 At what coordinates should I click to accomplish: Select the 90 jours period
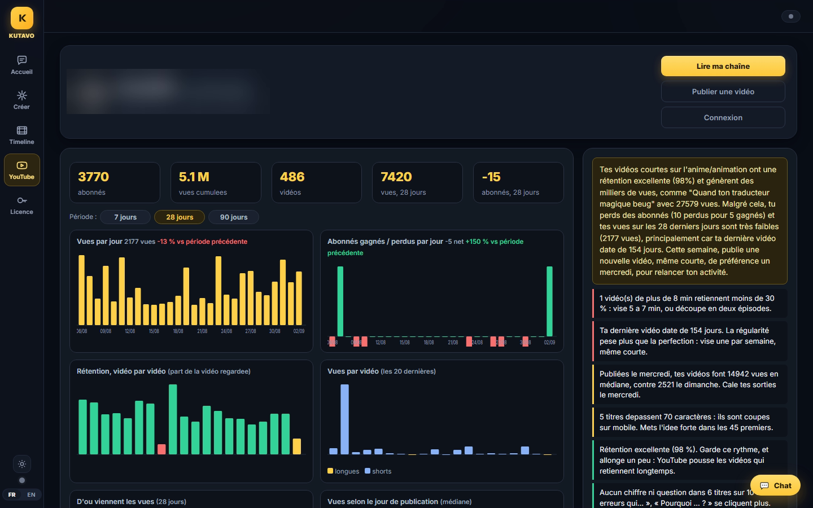coord(234,217)
